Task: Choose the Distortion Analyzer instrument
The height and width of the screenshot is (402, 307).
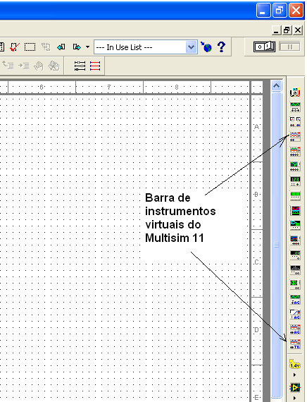Action: 295,255
